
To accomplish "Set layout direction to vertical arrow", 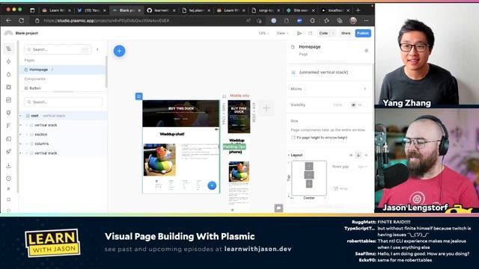I will (x=359, y=155).
